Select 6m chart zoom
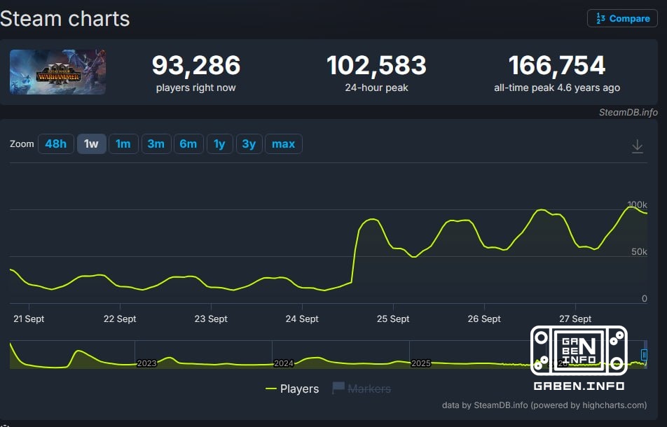Screen dimensions: 667x427 188,144
